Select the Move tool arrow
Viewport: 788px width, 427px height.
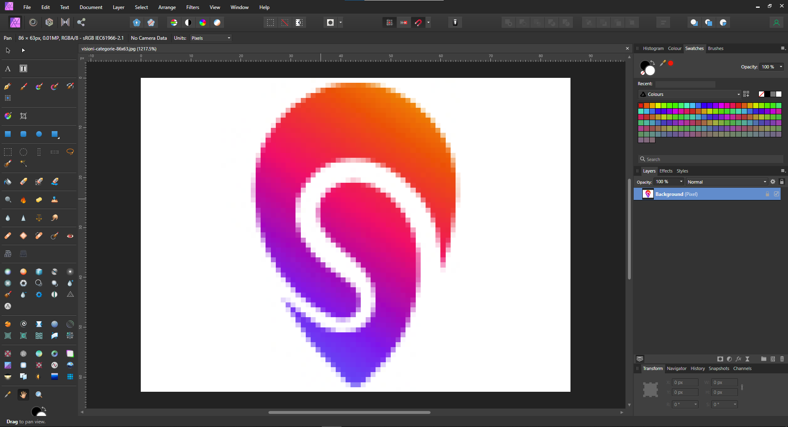8,50
